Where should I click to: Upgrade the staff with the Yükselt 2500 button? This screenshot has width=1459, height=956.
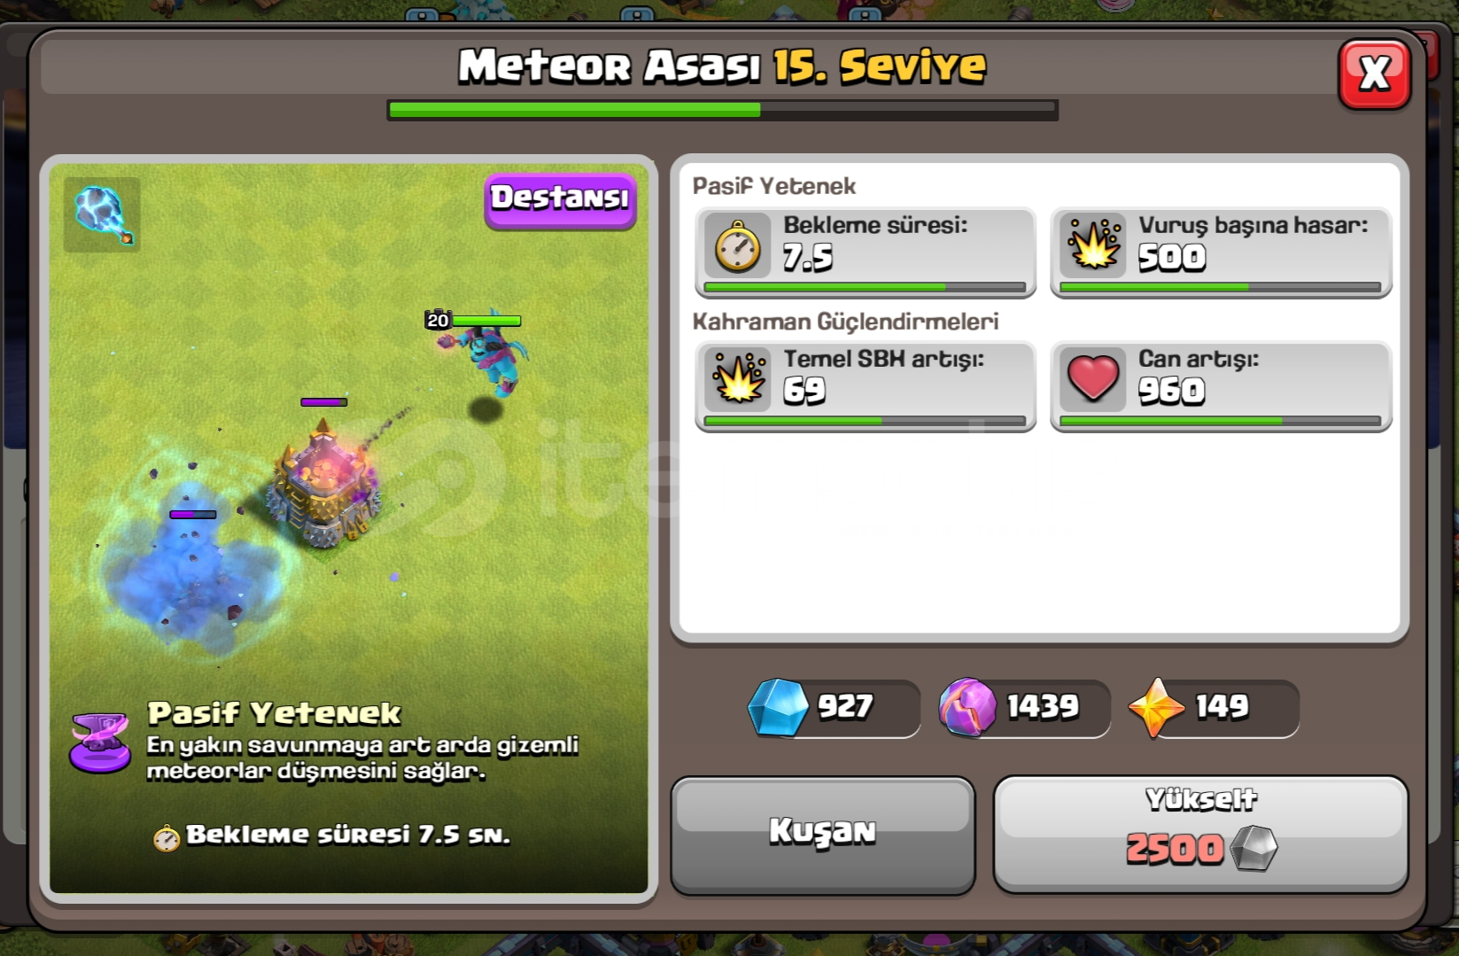click(x=1200, y=835)
